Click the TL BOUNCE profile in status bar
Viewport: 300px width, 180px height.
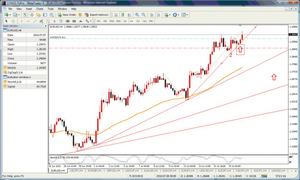(136, 176)
